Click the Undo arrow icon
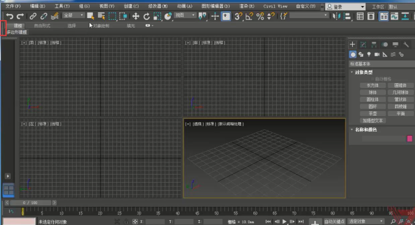This screenshot has height=225, width=415. click(x=10, y=16)
